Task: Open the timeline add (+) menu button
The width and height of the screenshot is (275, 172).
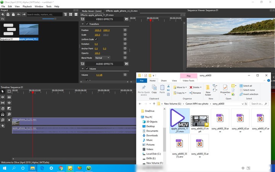Action: coord(3,126)
